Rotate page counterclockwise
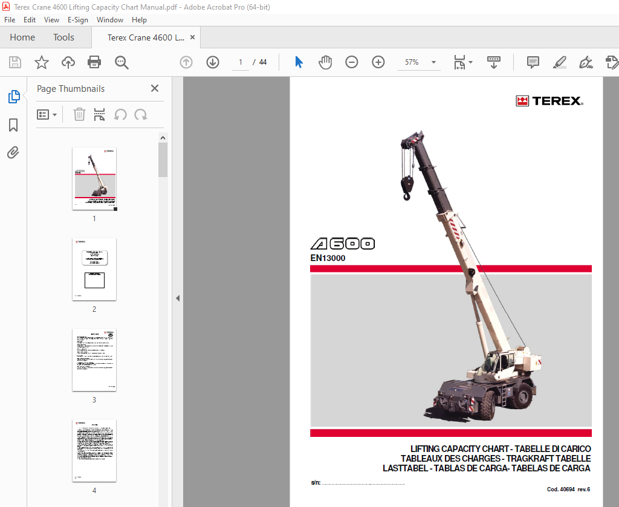 pos(120,115)
